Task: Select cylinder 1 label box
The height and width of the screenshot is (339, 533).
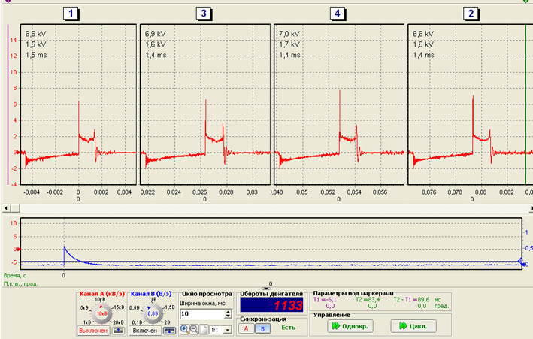Action: coord(71,14)
